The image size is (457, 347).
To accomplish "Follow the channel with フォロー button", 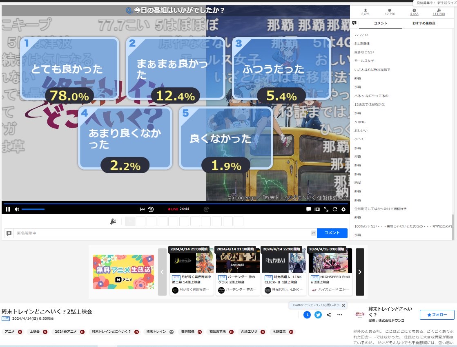I will pos(437,315).
